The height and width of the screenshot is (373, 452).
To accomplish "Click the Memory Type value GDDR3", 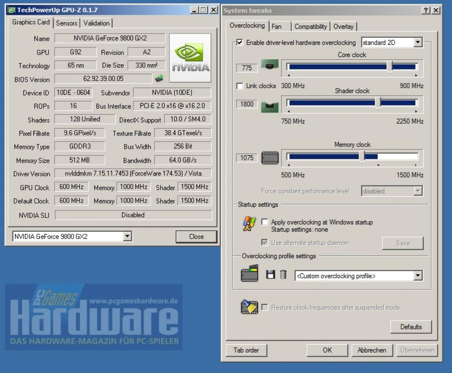I will pos(80,146).
